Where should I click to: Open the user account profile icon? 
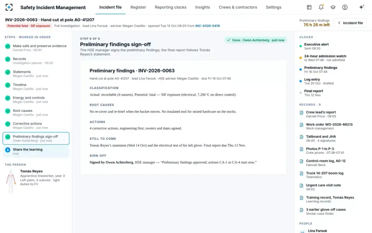(x=345, y=7)
